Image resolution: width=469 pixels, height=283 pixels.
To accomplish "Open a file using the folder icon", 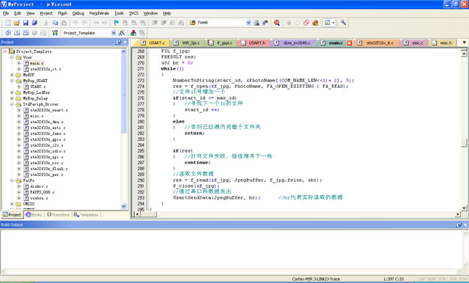I will 17,23.
